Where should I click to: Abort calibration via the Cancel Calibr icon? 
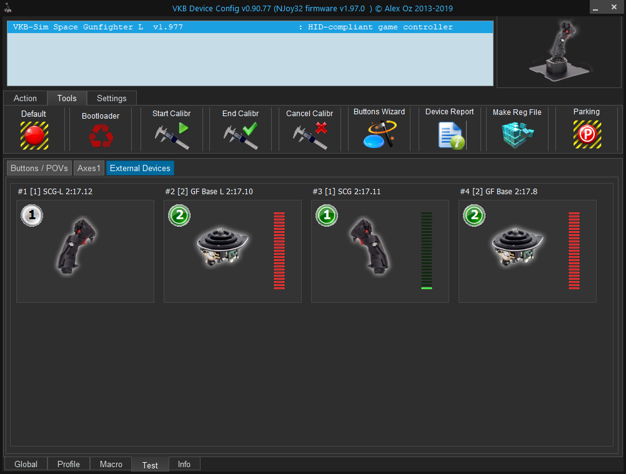pyautogui.click(x=311, y=136)
